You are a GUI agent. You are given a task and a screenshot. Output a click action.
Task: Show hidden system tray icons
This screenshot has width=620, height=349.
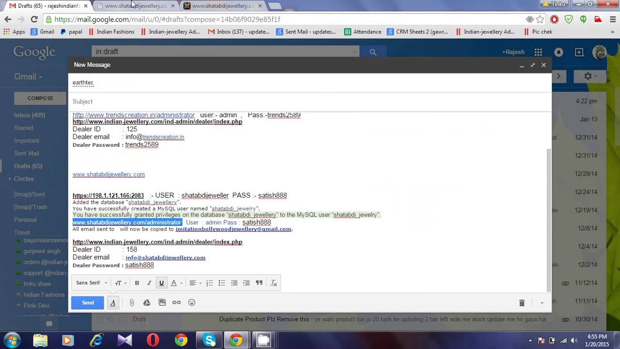[x=530, y=341]
